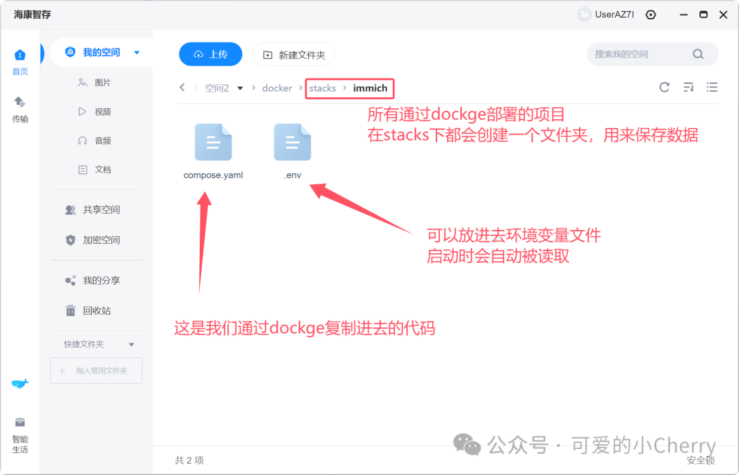The height and width of the screenshot is (475, 739).
Task: Expand the 我的空间 dropdown arrow
Action: click(x=137, y=52)
